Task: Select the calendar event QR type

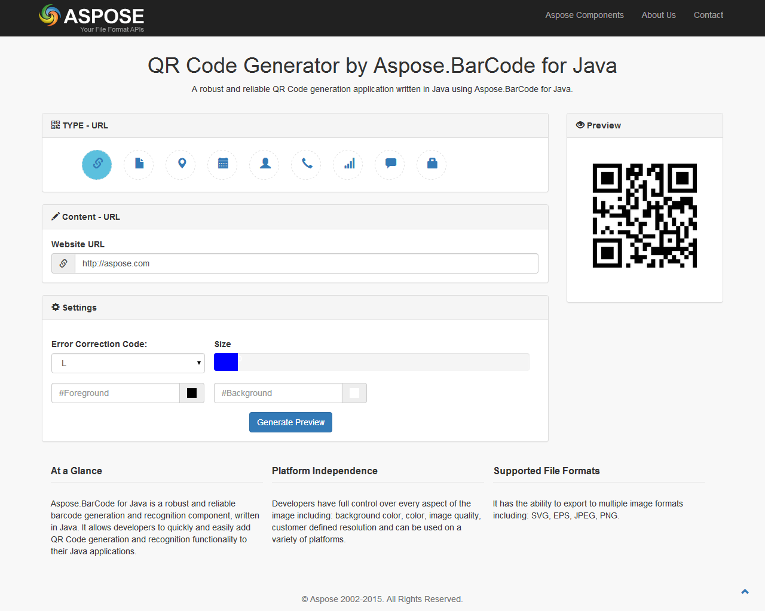Action: coord(222,165)
